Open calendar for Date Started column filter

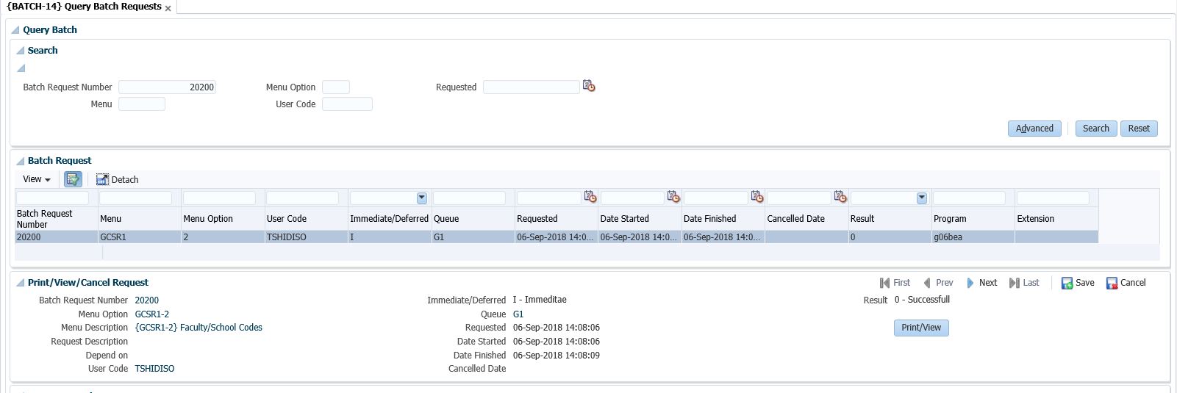coord(673,198)
